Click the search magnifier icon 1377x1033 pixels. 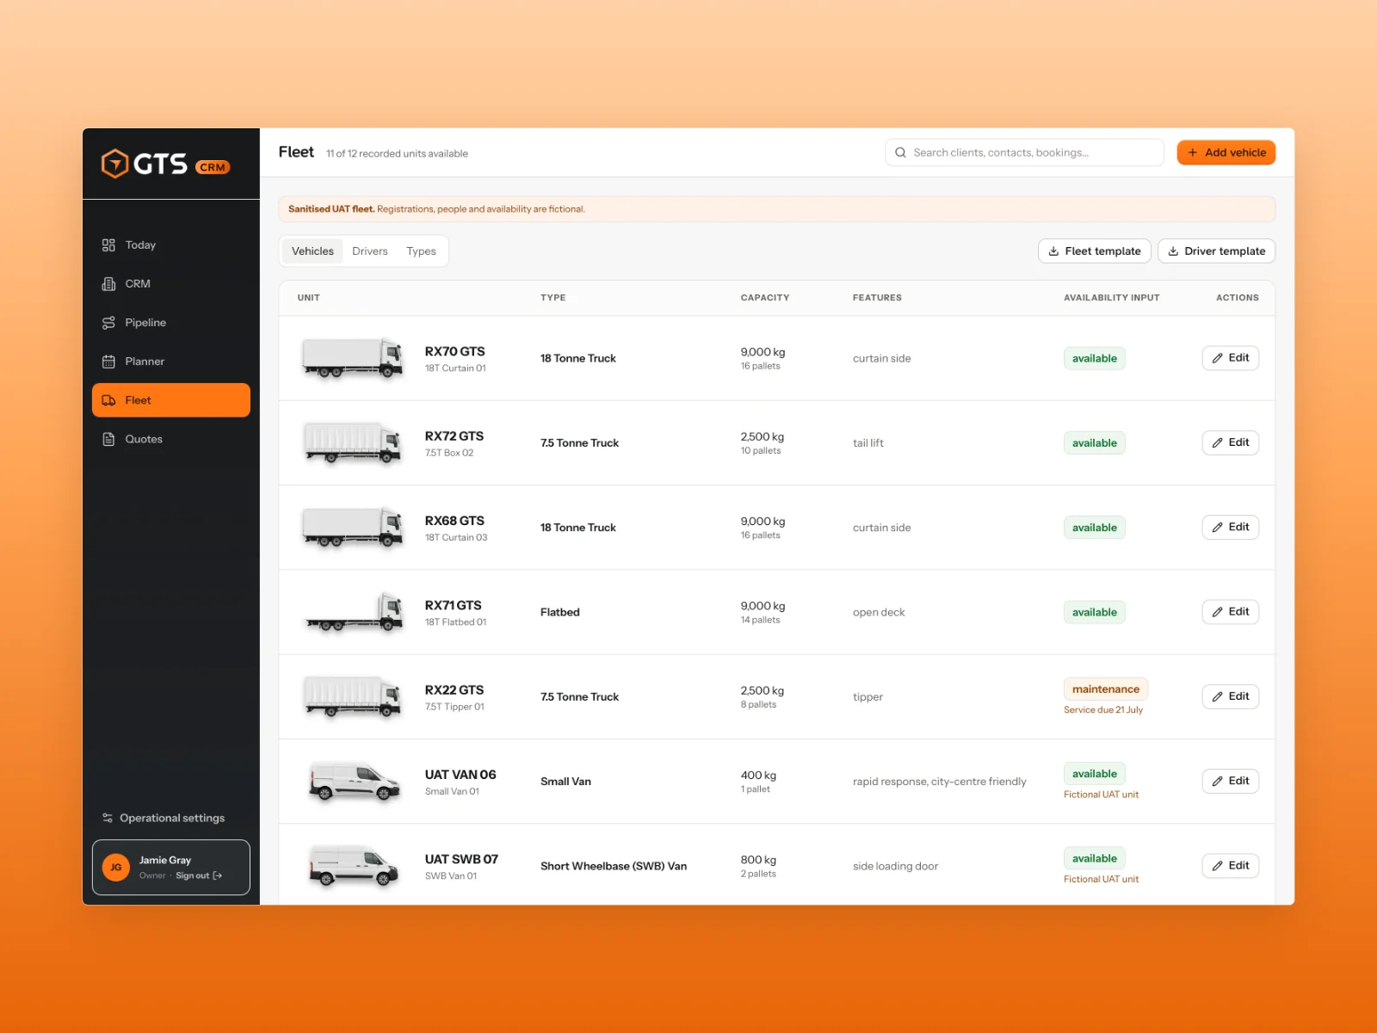click(x=900, y=152)
